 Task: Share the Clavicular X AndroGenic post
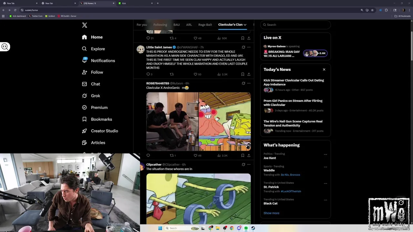tap(249, 155)
